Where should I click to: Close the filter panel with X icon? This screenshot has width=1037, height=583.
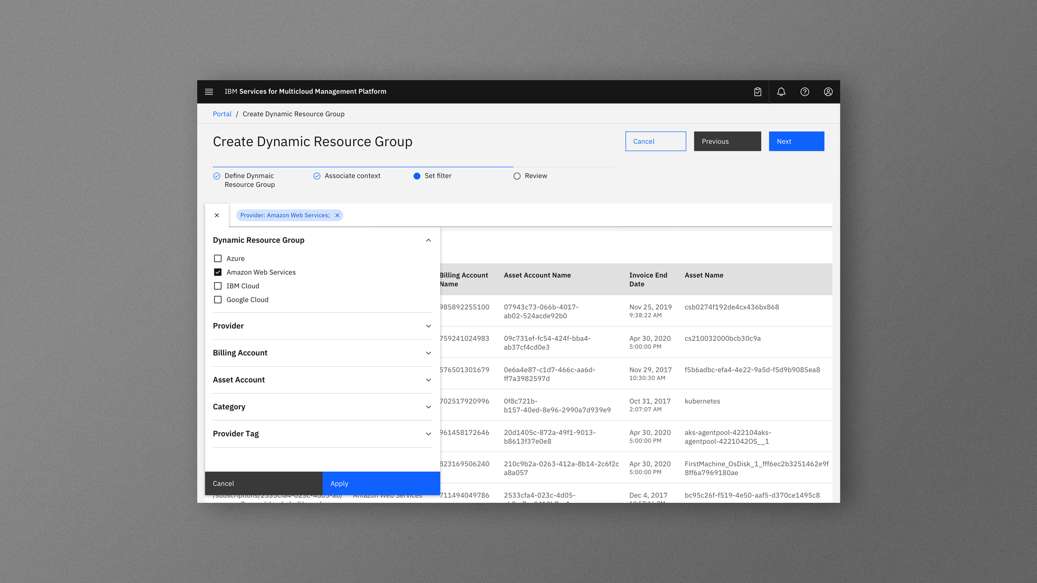[x=217, y=215]
